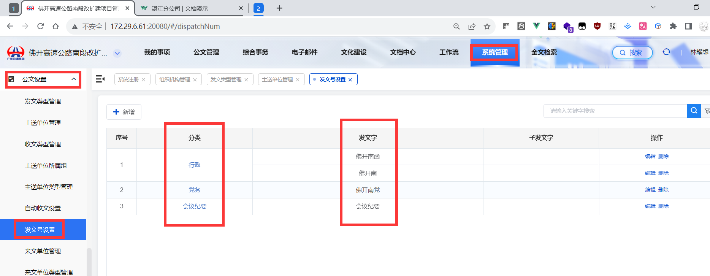Click the blue tab group labeled 2
The image size is (710, 276).
[x=258, y=8]
